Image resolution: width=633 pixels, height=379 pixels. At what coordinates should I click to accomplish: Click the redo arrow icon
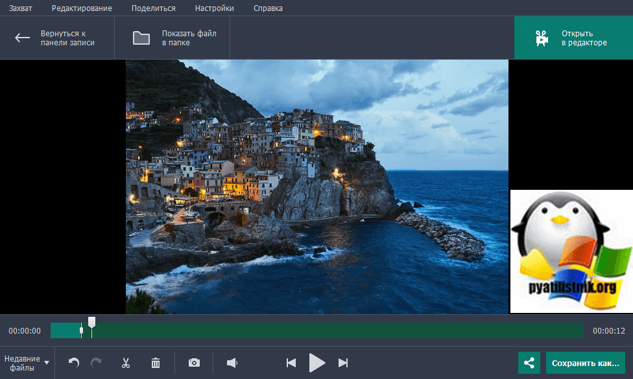click(x=96, y=363)
